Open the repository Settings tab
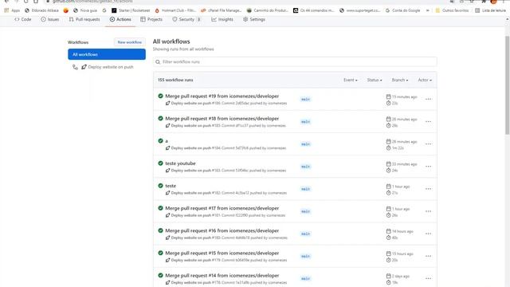 coord(254,19)
